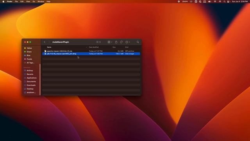
Task: Click the Finder sidebar scrollbar
Action: pyautogui.click(x=40, y=79)
